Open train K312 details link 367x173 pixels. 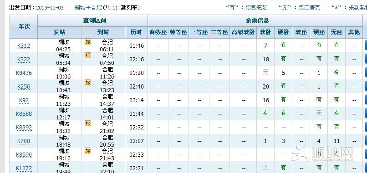tap(24, 46)
